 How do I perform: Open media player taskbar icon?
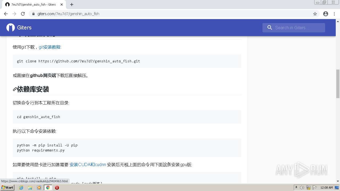pos(39,188)
